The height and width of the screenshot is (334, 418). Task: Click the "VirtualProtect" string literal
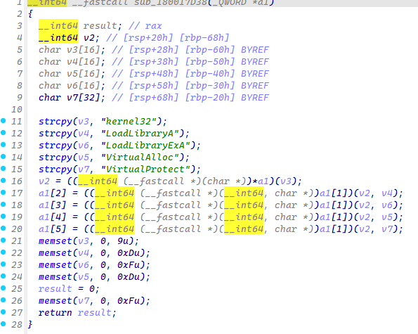click(x=145, y=169)
